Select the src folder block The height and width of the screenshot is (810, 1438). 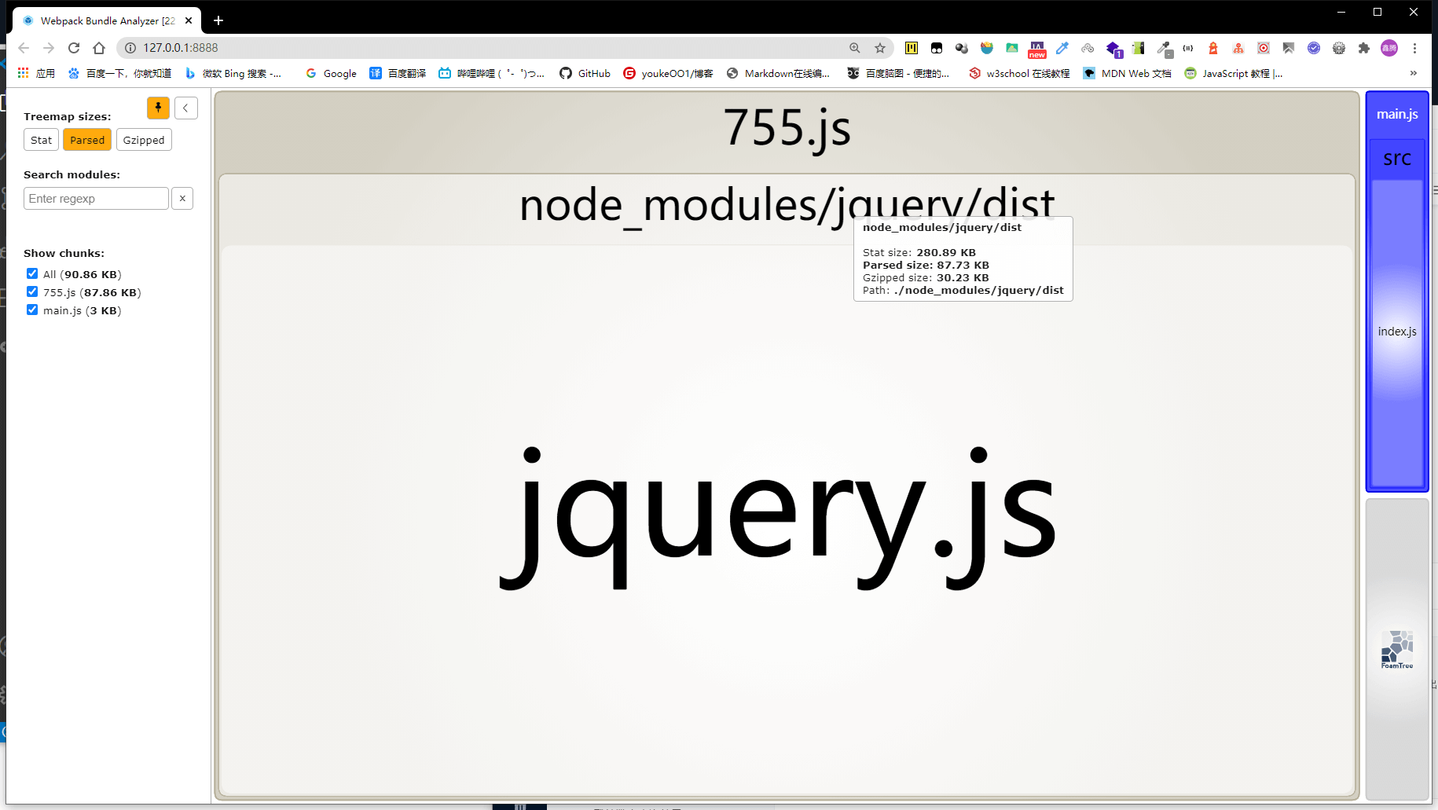tap(1397, 159)
